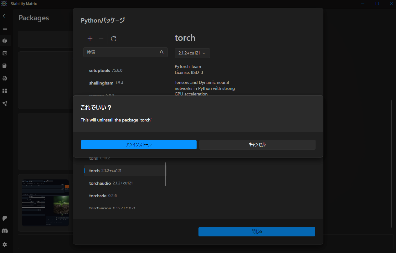Minimize the Stability Matrix window
Image resolution: width=396 pixels, height=253 pixels.
pyautogui.click(x=363, y=3)
